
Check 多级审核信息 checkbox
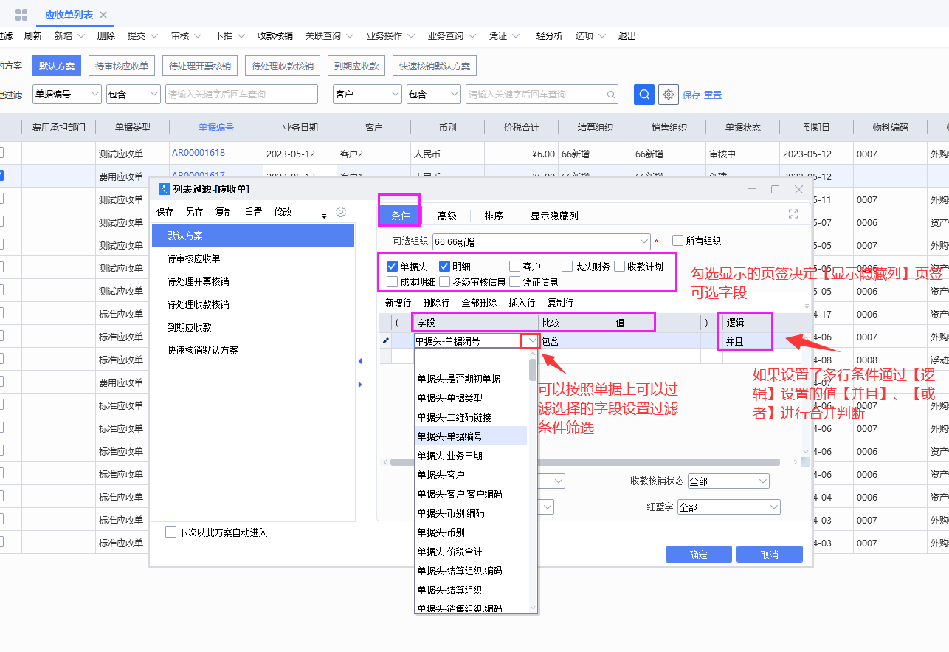coord(444,281)
